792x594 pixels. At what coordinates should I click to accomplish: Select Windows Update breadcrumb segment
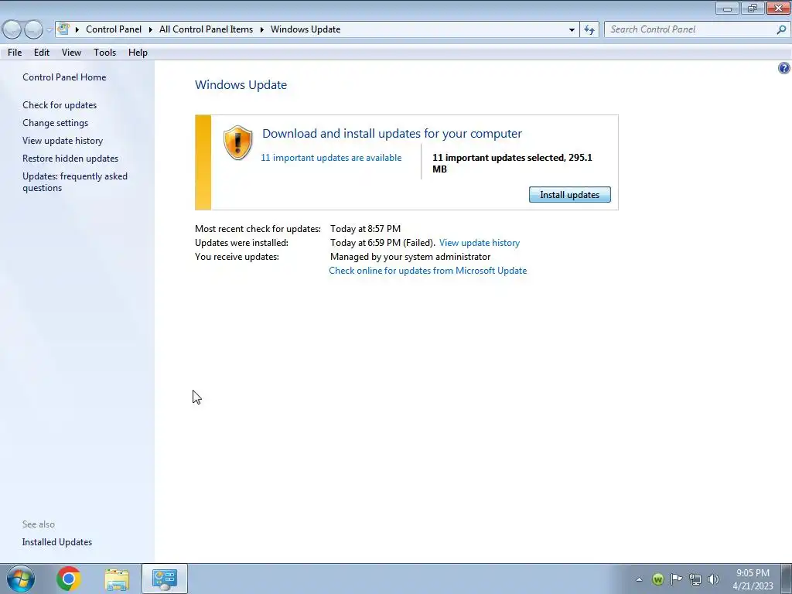(x=306, y=29)
